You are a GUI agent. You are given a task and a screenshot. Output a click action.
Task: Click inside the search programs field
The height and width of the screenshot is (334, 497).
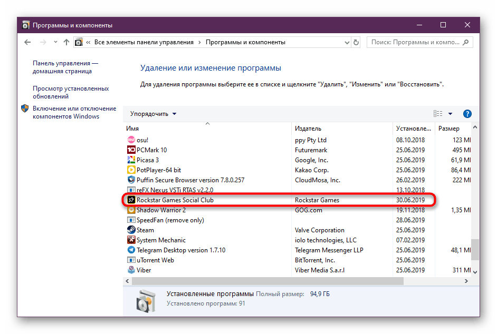pyautogui.click(x=414, y=42)
